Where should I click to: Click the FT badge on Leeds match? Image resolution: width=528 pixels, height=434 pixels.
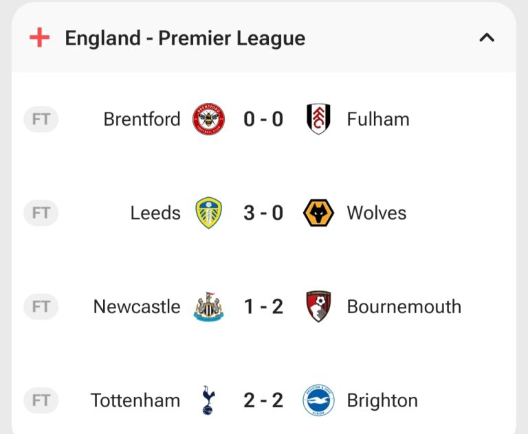coord(41,213)
